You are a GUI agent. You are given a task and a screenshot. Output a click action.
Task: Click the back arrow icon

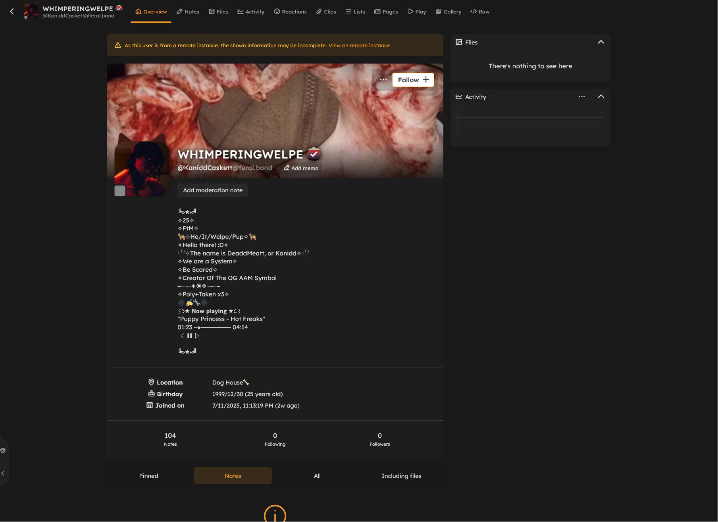point(12,12)
